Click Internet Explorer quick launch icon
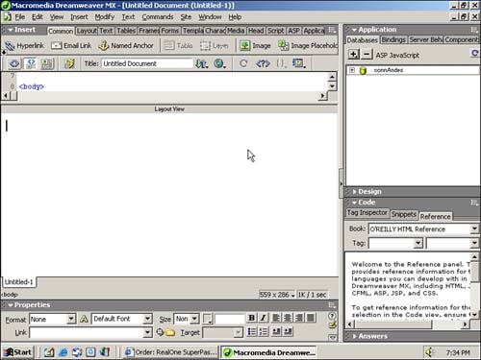This screenshot has height=360, width=481. pos(63,352)
